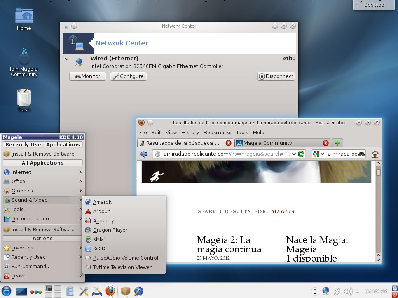The height and width of the screenshot is (298, 398).
Task: Open a new tab in Firefox
Action: tap(337, 143)
